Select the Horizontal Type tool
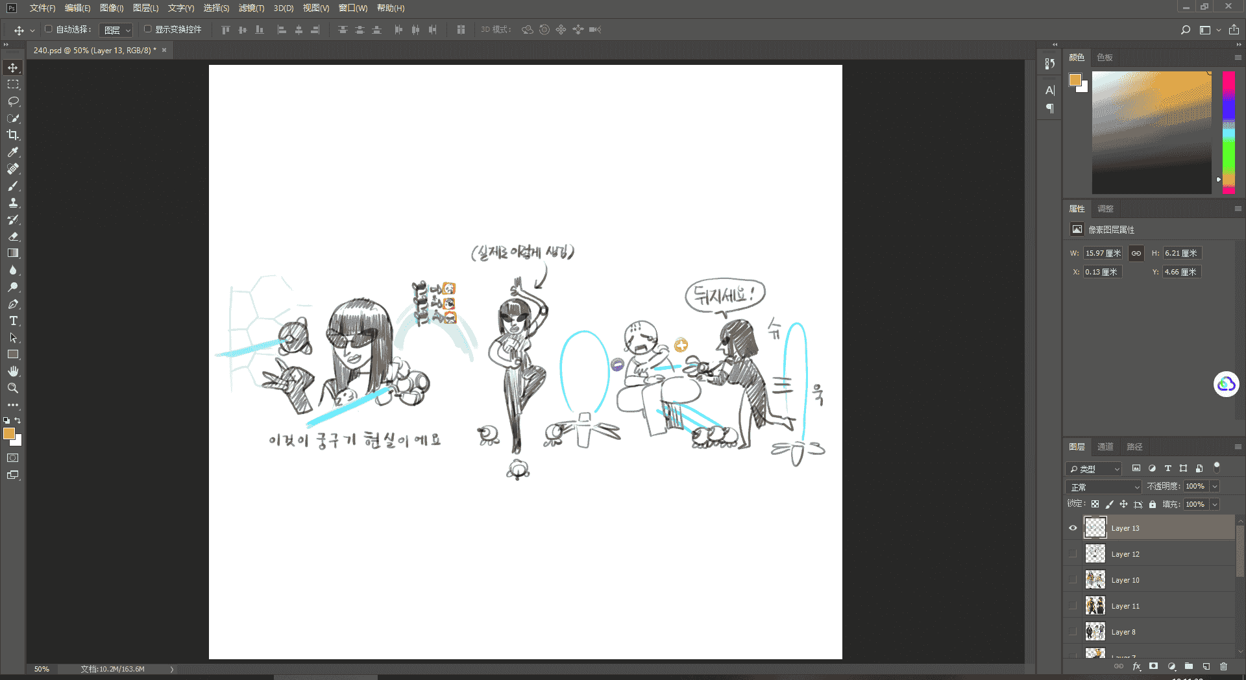The height and width of the screenshot is (680, 1246). click(13, 321)
